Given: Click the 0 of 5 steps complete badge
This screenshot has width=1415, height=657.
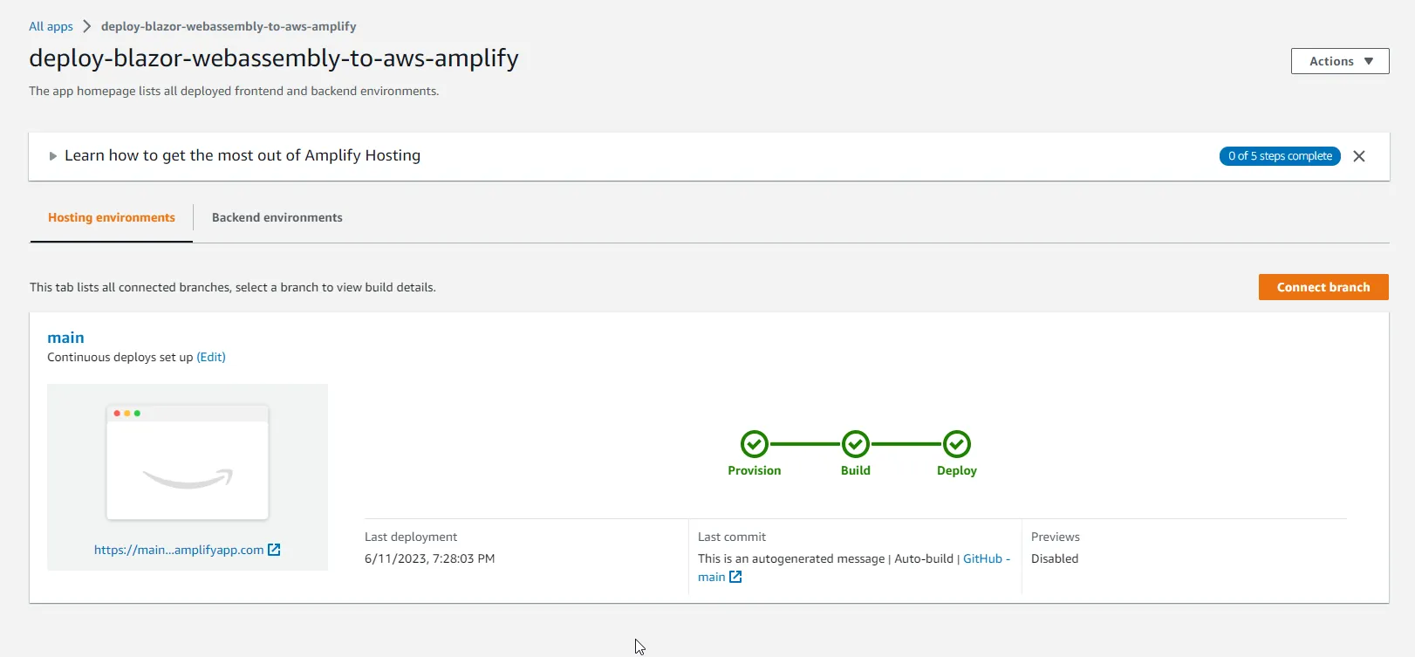Looking at the screenshot, I should click(1280, 156).
